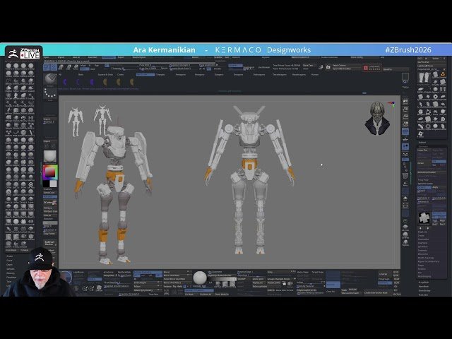Click the Actual size icon
Viewport: 452px width, 339px height.
pyautogui.click(x=405, y=117)
